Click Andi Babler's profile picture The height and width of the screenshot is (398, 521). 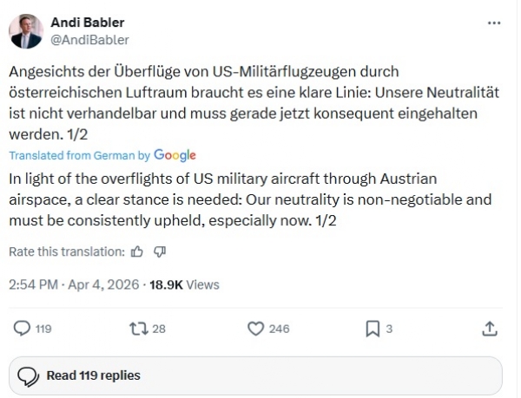27,31
